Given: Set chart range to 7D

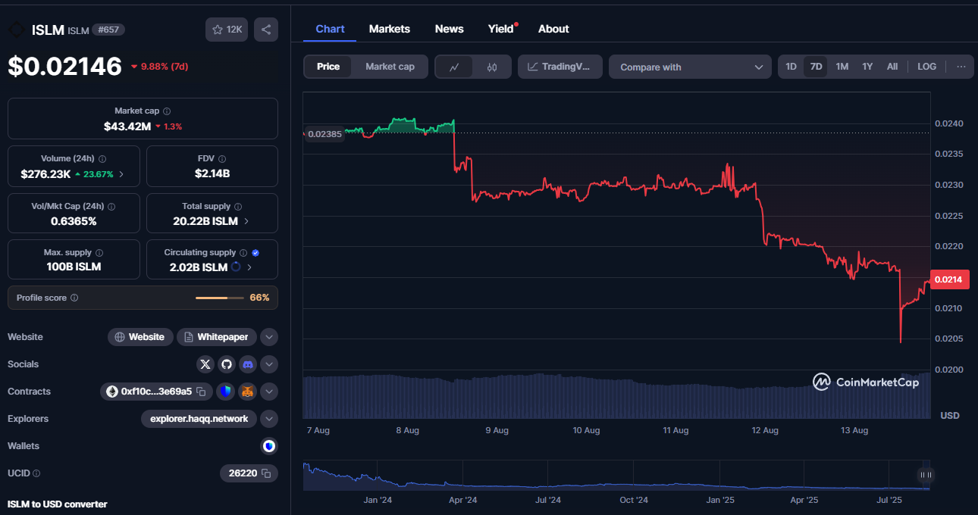Looking at the screenshot, I should point(816,67).
